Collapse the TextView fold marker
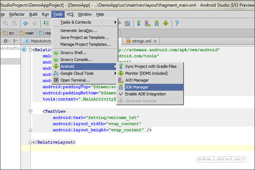 tap(30, 111)
